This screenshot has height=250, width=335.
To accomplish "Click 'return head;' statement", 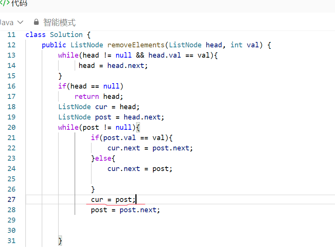I will click(x=99, y=97).
